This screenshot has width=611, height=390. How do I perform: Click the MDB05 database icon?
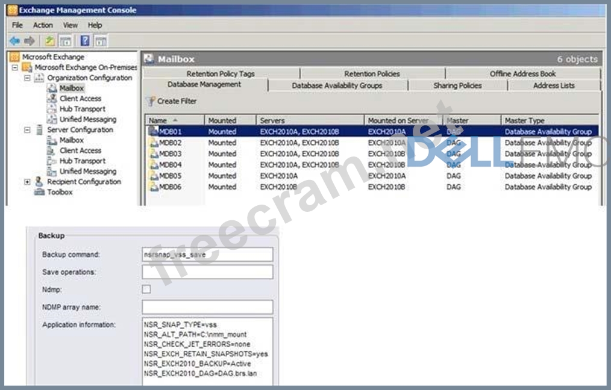154,176
